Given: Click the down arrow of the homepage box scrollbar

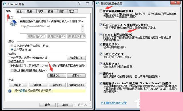Looking at the screenshot, I should point(83,31).
